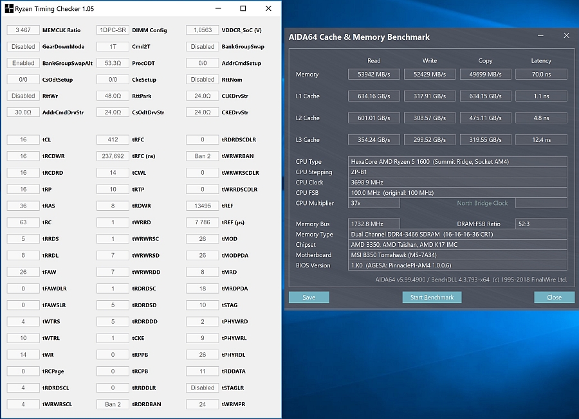Image resolution: width=579 pixels, height=419 pixels.
Task: Click the tRTP value 10
Action: click(113, 189)
